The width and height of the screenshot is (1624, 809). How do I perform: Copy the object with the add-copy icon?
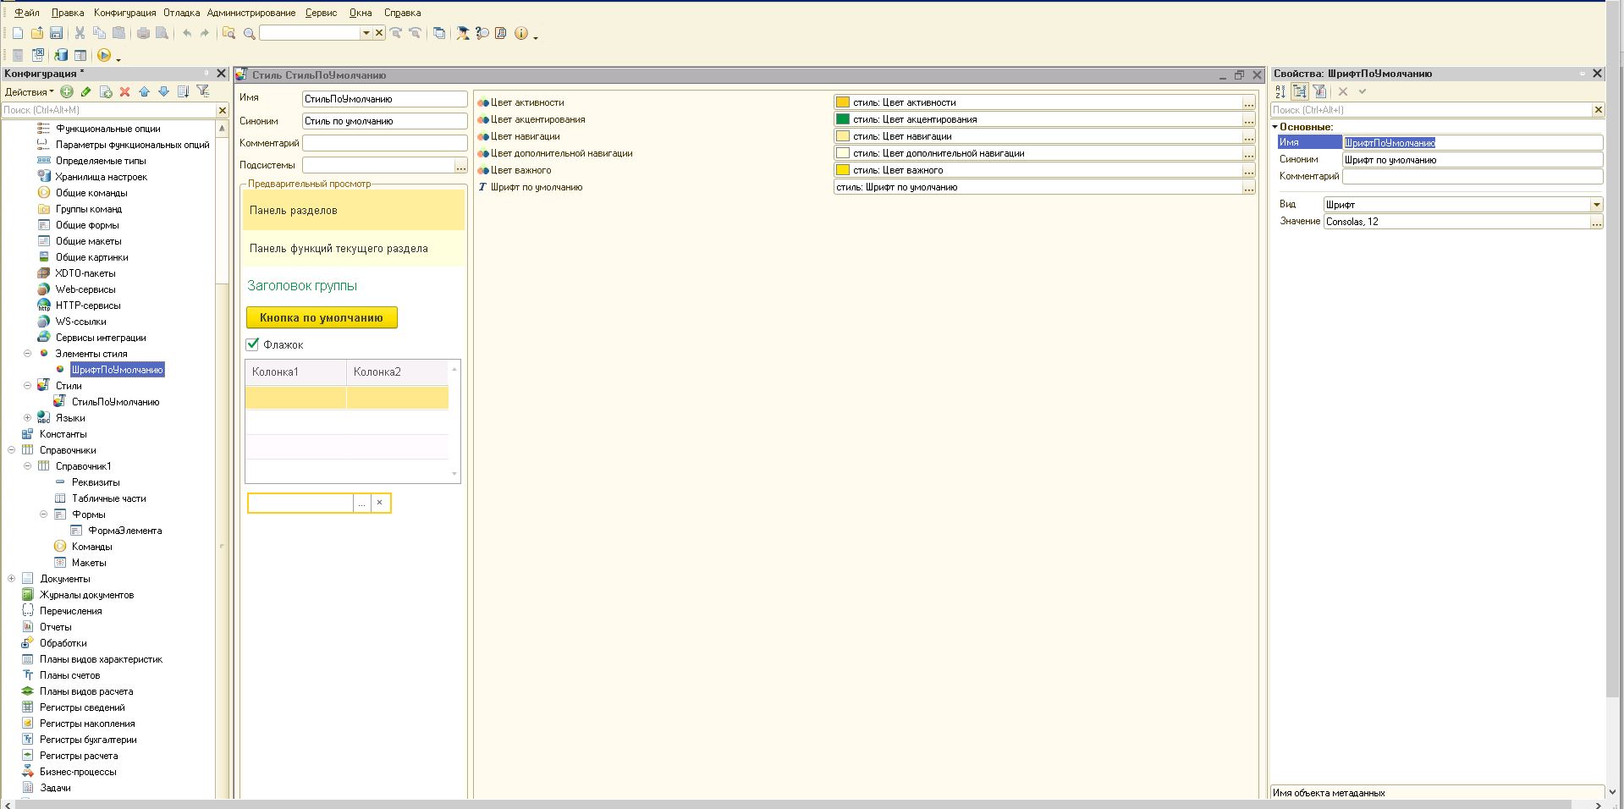pos(106,91)
